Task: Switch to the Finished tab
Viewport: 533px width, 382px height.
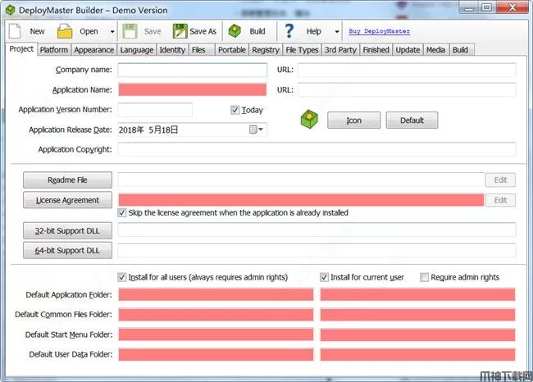Action: [376, 50]
